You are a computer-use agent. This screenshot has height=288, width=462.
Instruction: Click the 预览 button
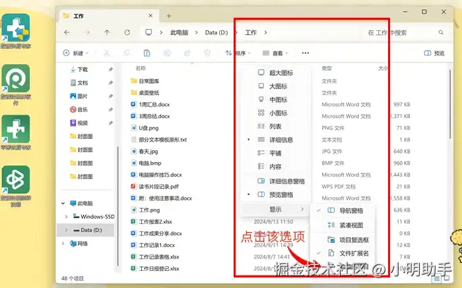coord(434,53)
